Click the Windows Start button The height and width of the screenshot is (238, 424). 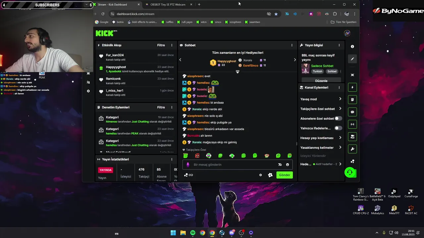click(173, 233)
